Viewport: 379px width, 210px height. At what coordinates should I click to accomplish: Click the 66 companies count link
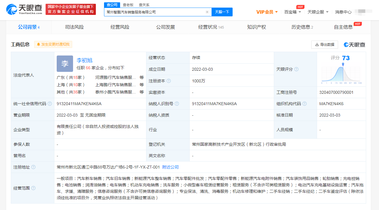pyautogui.click(x=88, y=68)
